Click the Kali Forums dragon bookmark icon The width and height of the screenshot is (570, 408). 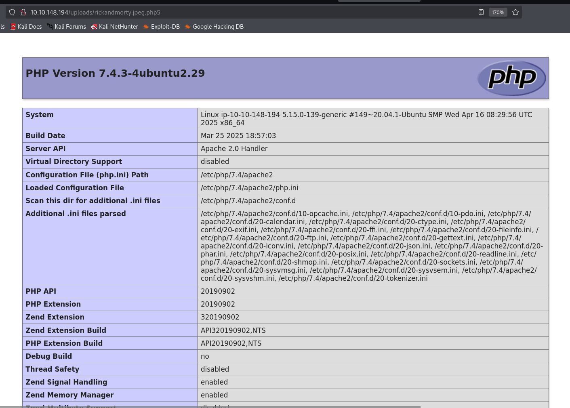50,27
